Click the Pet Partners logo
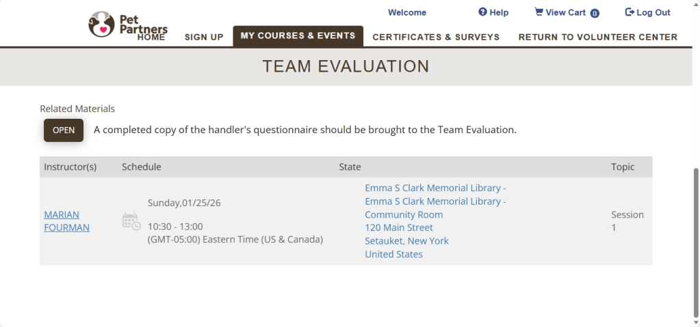This screenshot has height=327, width=700. 127,23
